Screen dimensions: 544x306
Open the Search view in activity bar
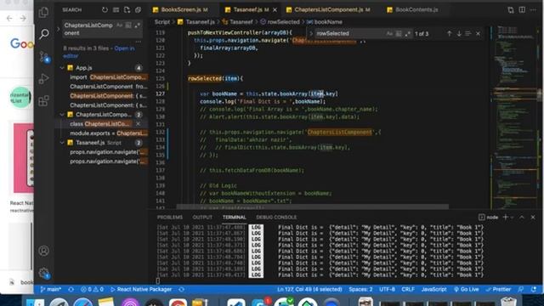(43, 34)
